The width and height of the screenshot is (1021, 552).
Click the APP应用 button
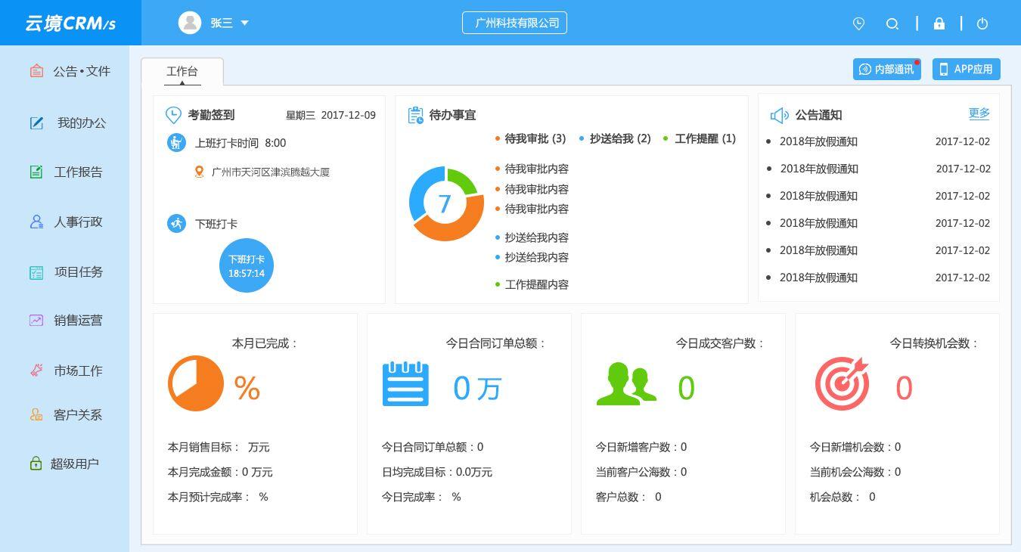[967, 69]
